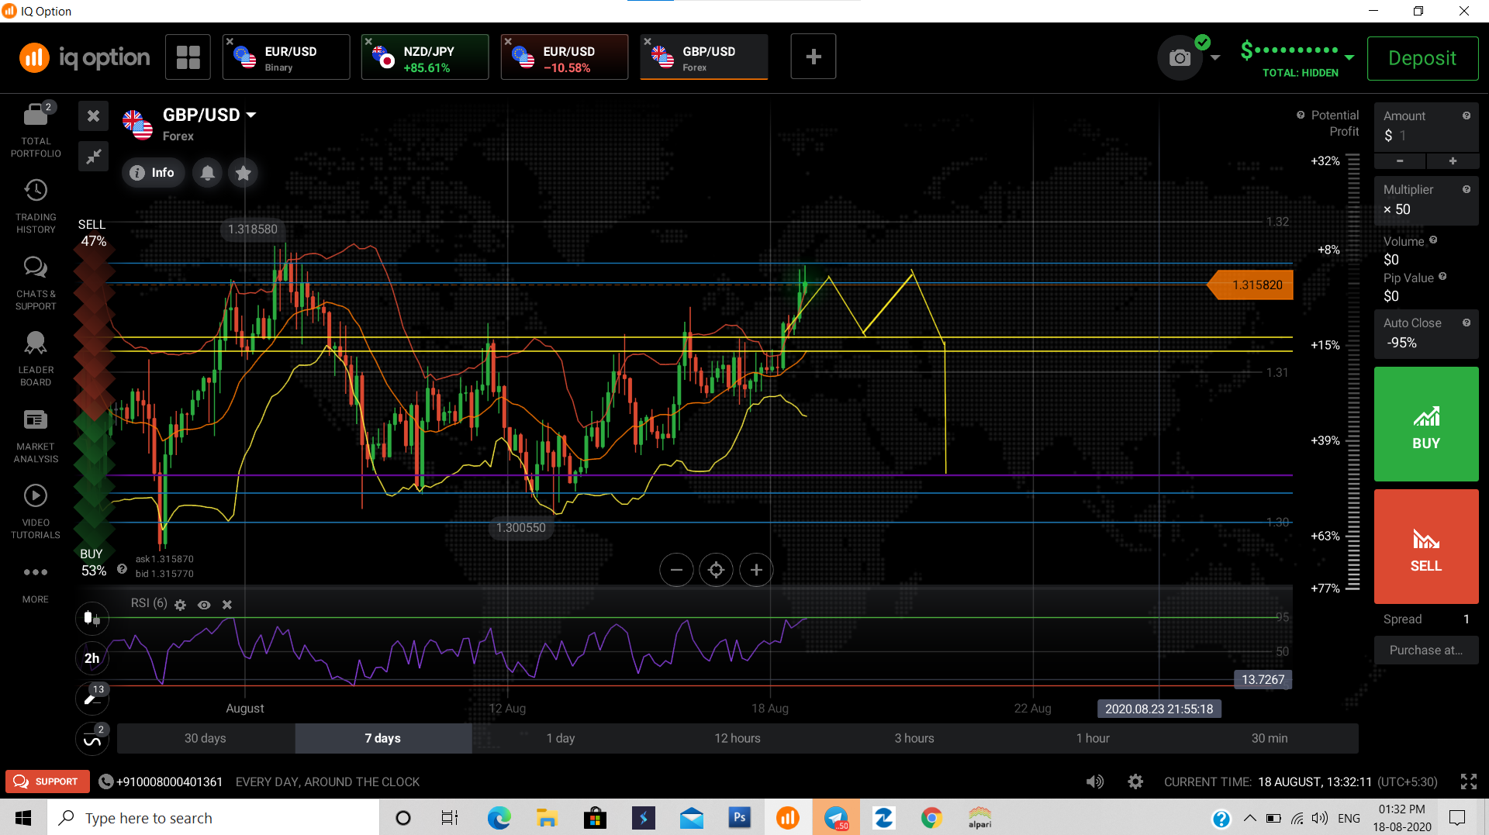Open RSI indicator settings gear
This screenshot has height=835, width=1489.
(x=180, y=605)
